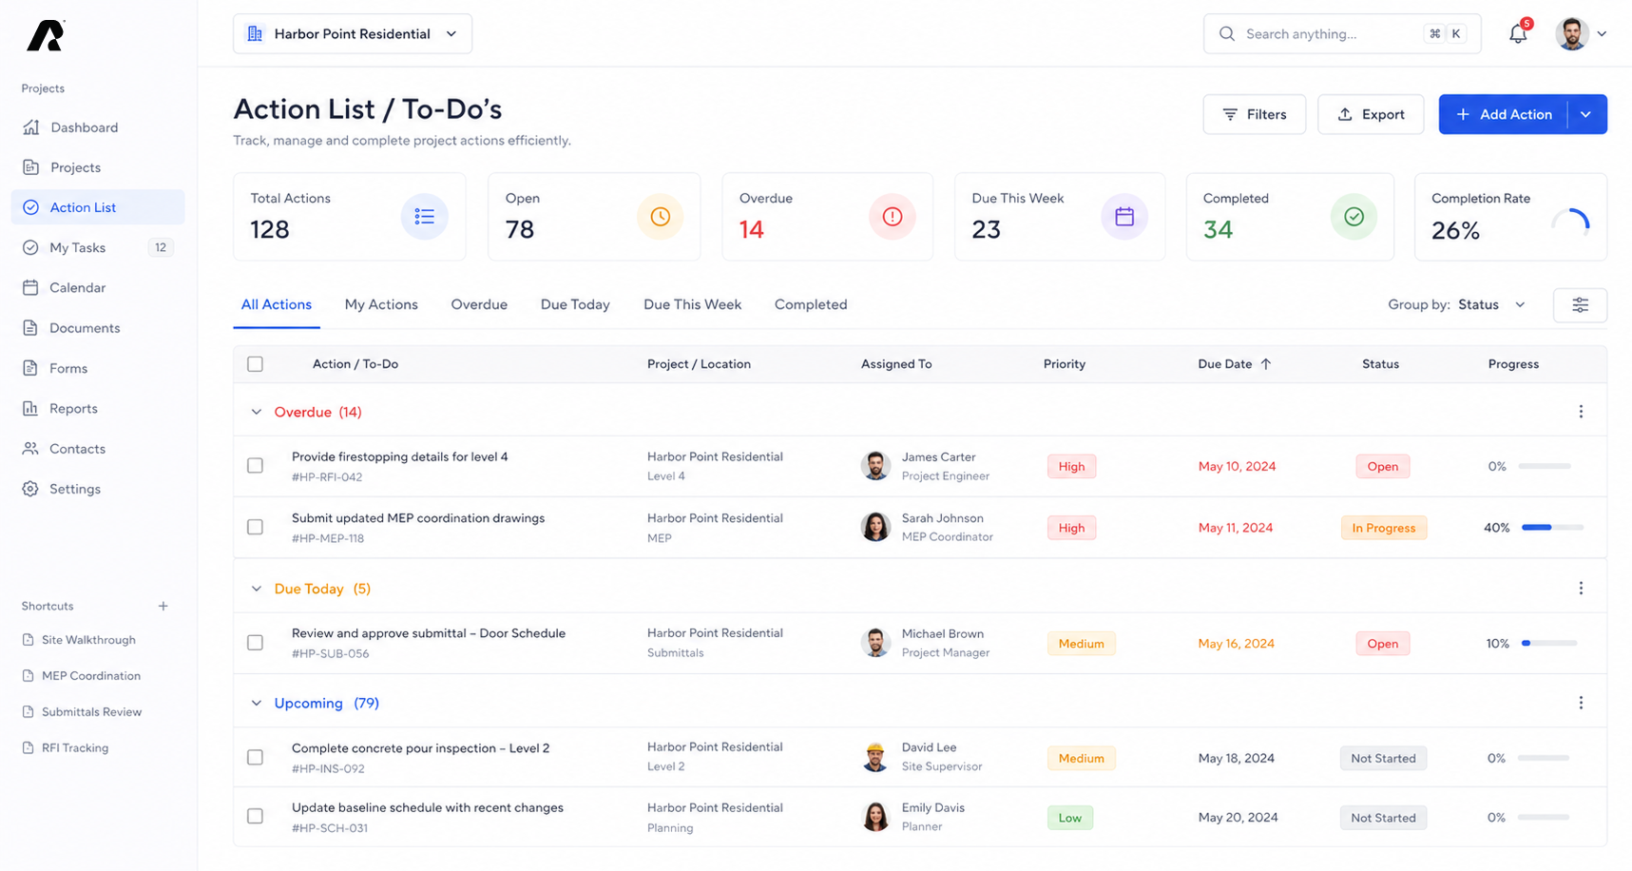The width and height of the screenshot is (1632, 871).
Task: Check the concrete pour inspection action
Action: (x=255, y=758)
